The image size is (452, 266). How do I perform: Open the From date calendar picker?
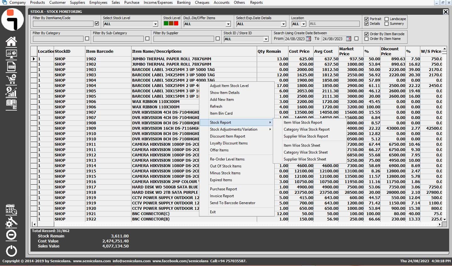(x=308, y=39)
